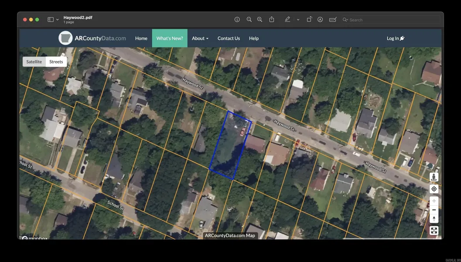Viewport: 461px width, 262px height.
Task: Open the highlight pen options dropdown arrow
Action: (298, 20)
